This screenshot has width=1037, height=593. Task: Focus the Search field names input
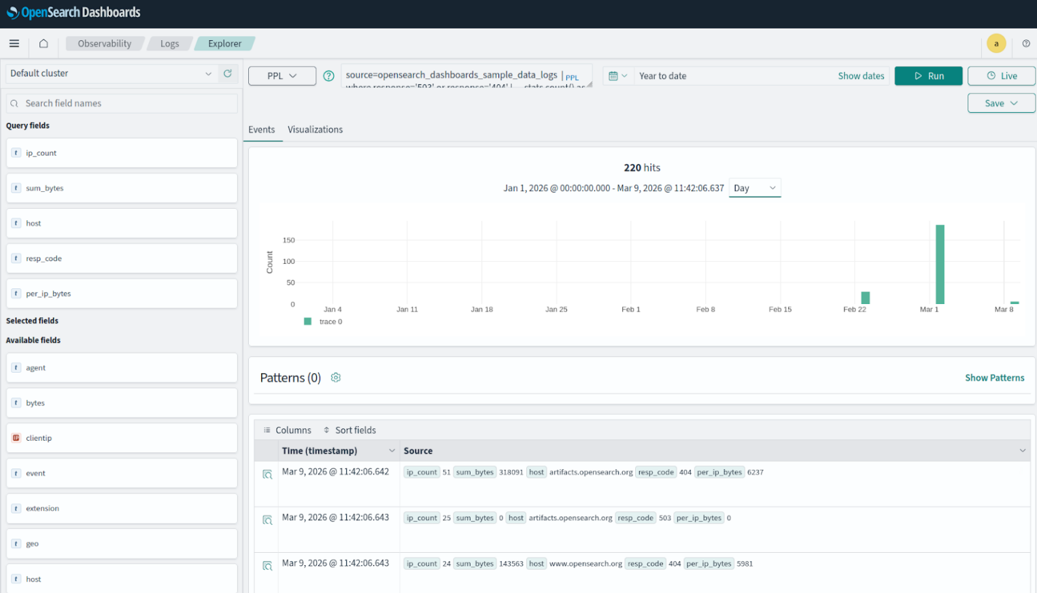(122, 103)
